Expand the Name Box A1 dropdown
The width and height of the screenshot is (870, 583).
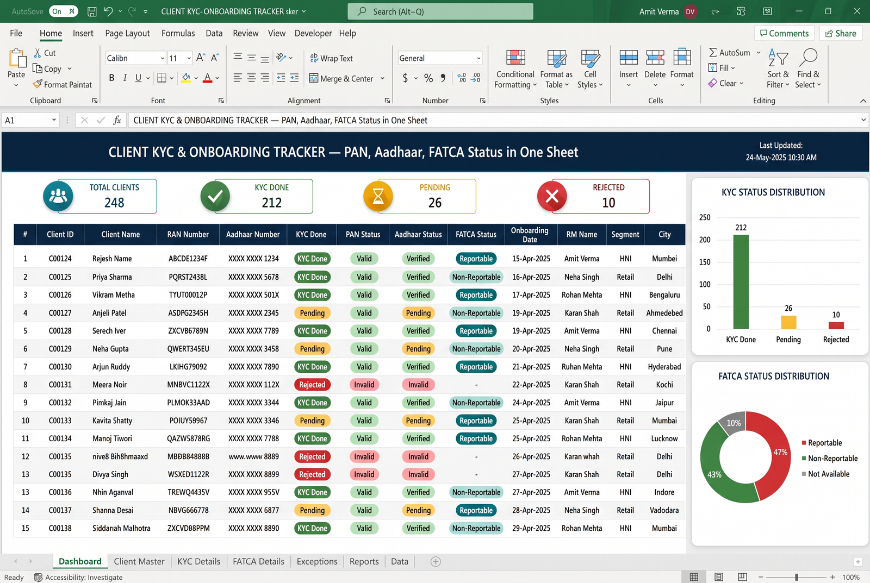coord(54,120)
